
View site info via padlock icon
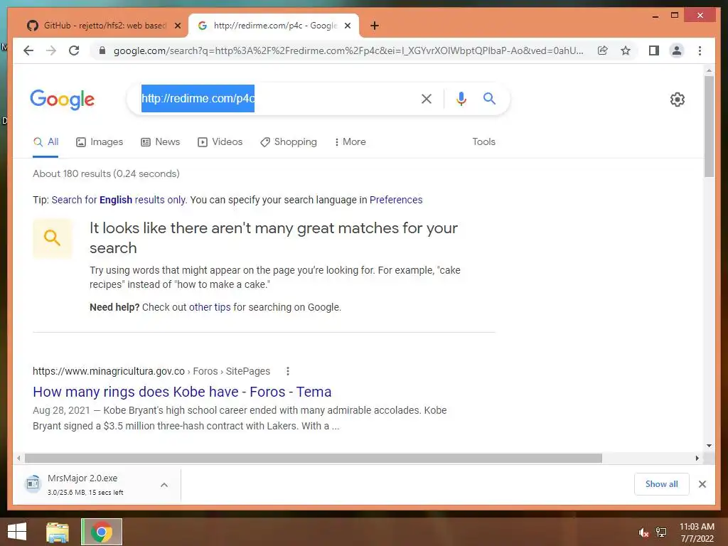[x=102, y=50]
